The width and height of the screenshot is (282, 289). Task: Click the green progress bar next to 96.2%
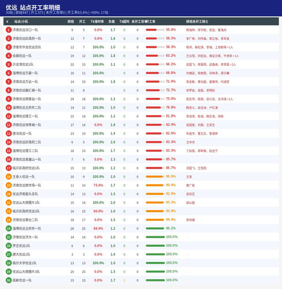(x=155, y=228)
